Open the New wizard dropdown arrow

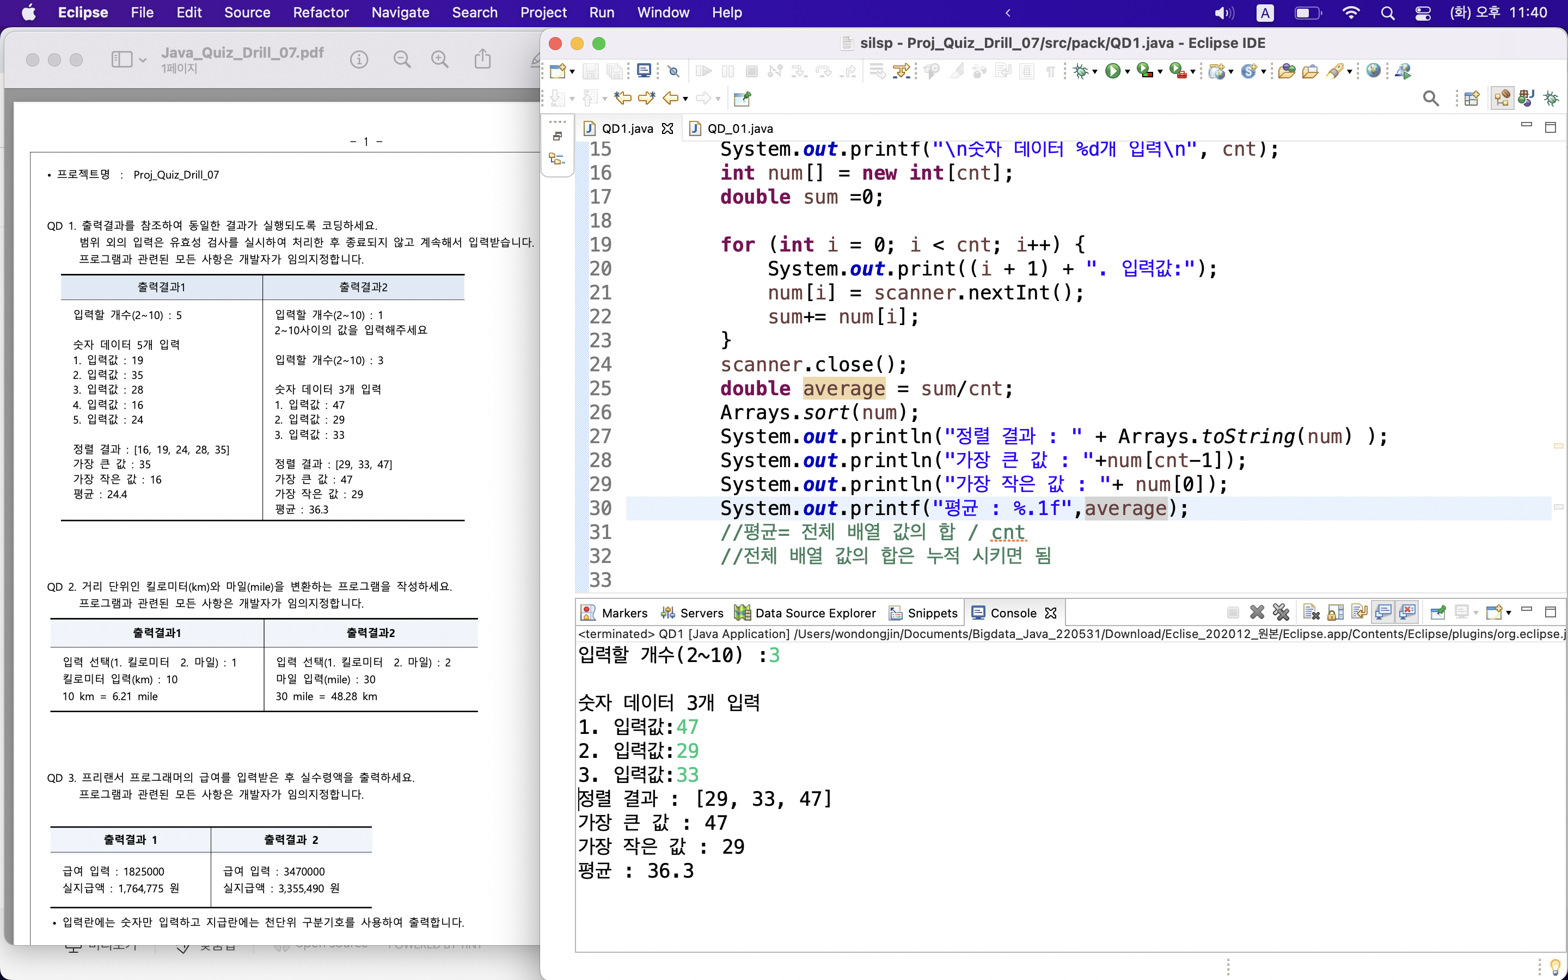pyautogui.click(x=572, y=72)
